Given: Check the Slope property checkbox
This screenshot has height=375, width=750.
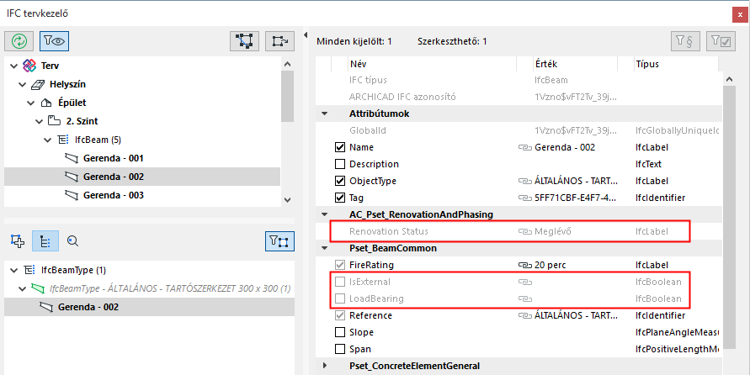Looking at the screenshot, I should (x=341, y=332).
